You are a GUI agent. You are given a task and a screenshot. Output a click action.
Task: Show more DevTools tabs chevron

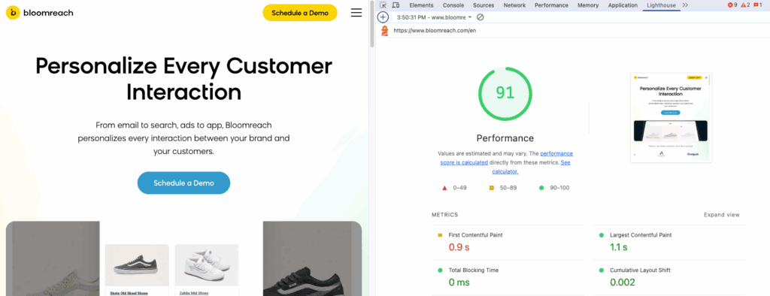coord(686,5)
